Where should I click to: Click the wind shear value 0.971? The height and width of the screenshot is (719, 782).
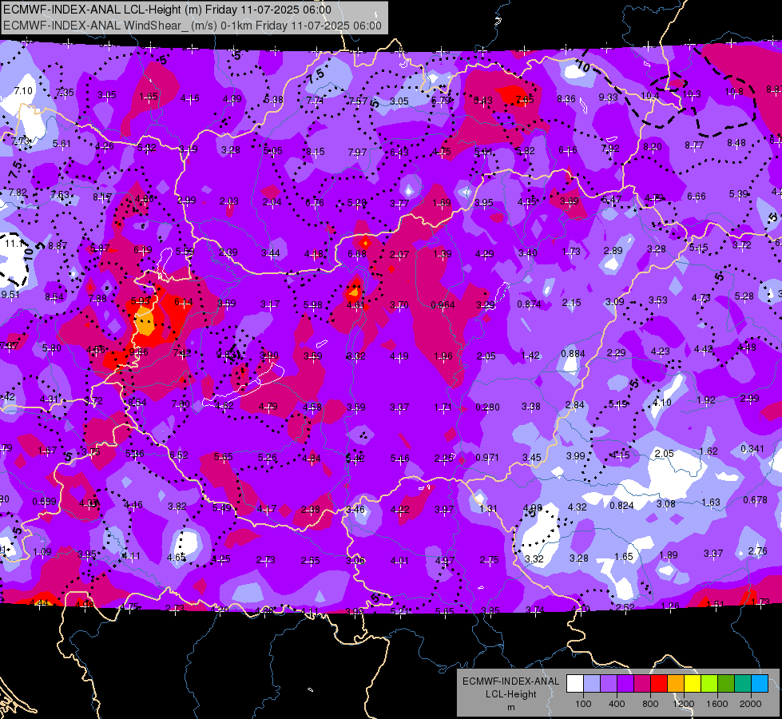(x=486, y=458)
